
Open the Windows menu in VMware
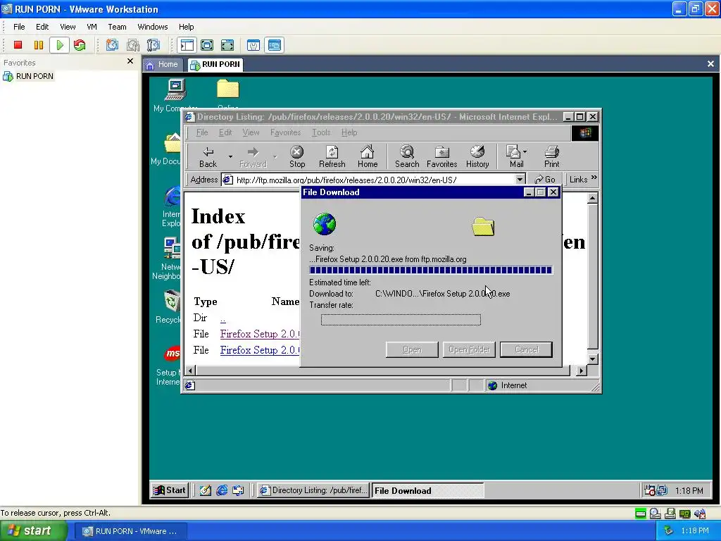153,27
